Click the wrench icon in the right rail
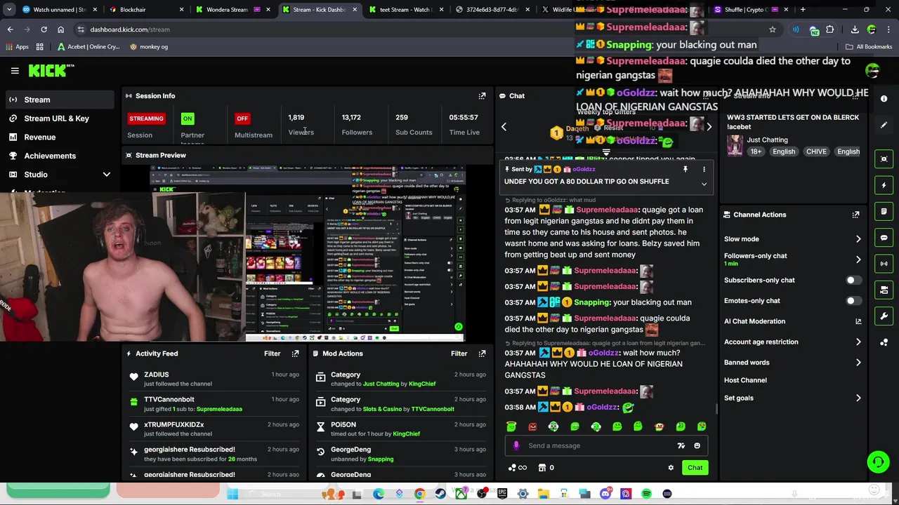 884,316
